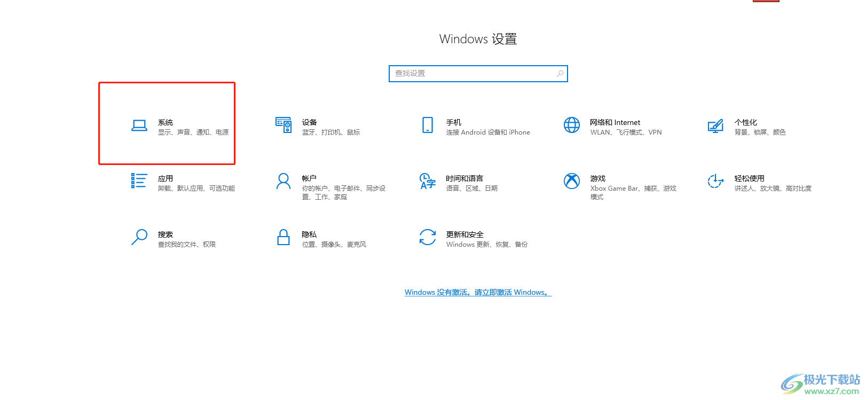The height and width of the screenshot is (400, 866).
Task: Select the 搜索 heading text
Action: coord(166,234)
